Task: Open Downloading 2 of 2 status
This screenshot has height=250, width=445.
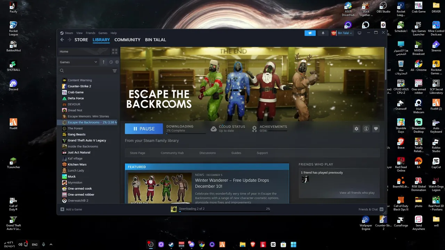Action: click(x=192, y=209)
